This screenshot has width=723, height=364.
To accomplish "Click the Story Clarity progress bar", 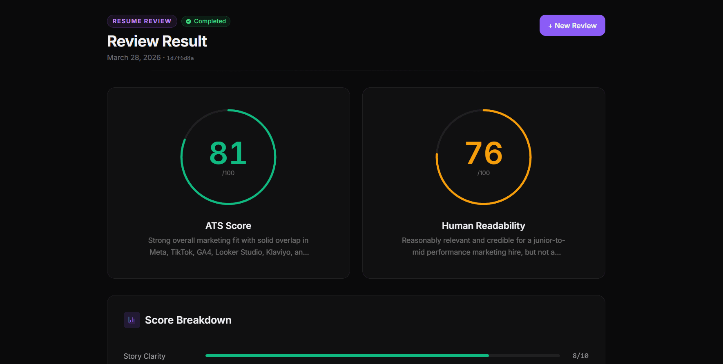I will 383,356.
